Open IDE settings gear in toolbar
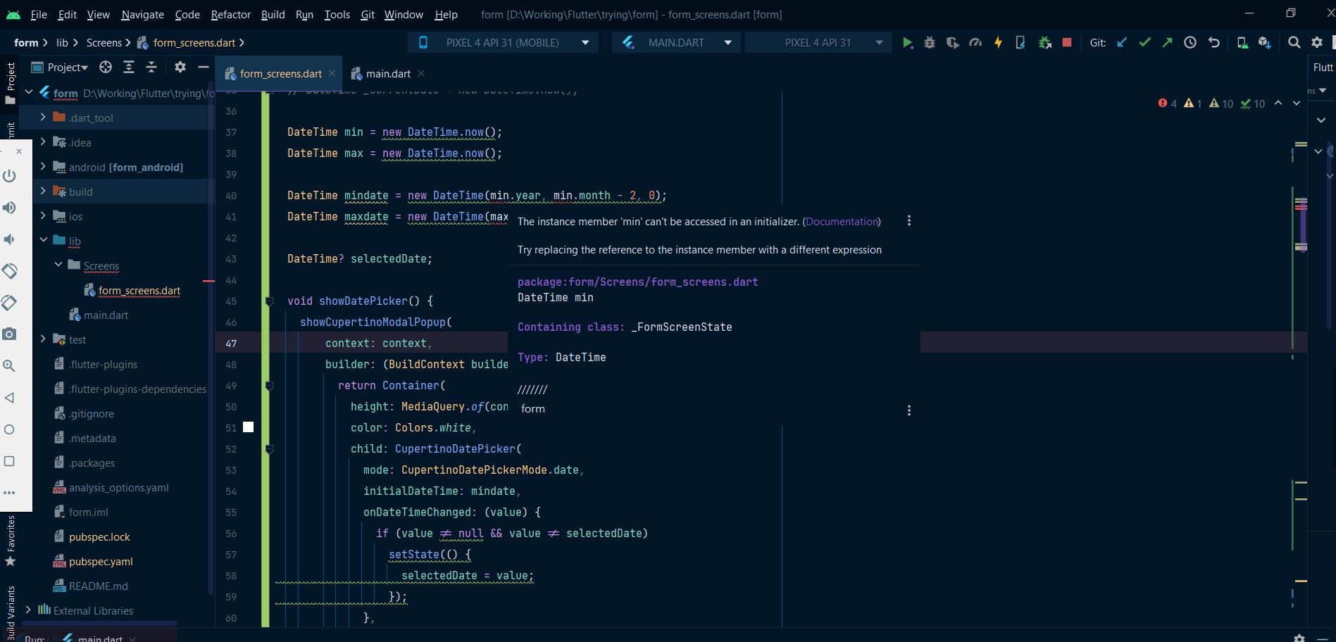The width and height of the screenshot is (1336, 642). (x=1317, y=43)
